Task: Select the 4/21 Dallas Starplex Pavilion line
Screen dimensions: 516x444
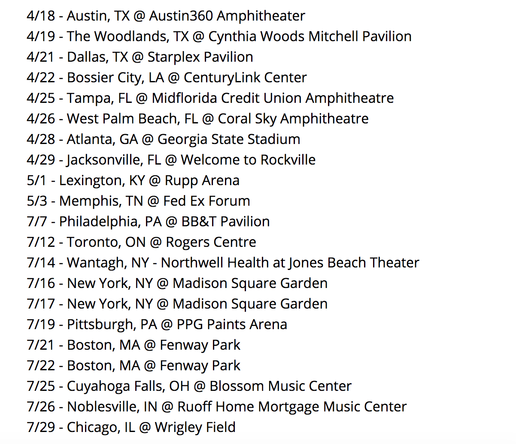Action: [140, 57]
